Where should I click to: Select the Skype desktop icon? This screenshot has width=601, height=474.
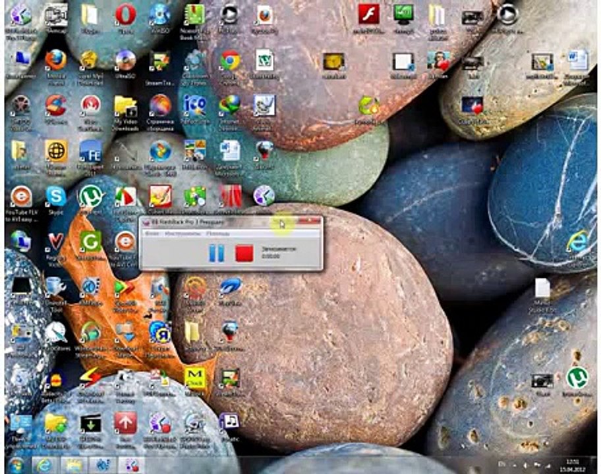tap(56, 196)
